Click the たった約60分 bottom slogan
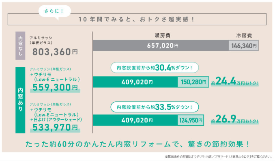Screen dimensions: 275x161 pos(137,144)
